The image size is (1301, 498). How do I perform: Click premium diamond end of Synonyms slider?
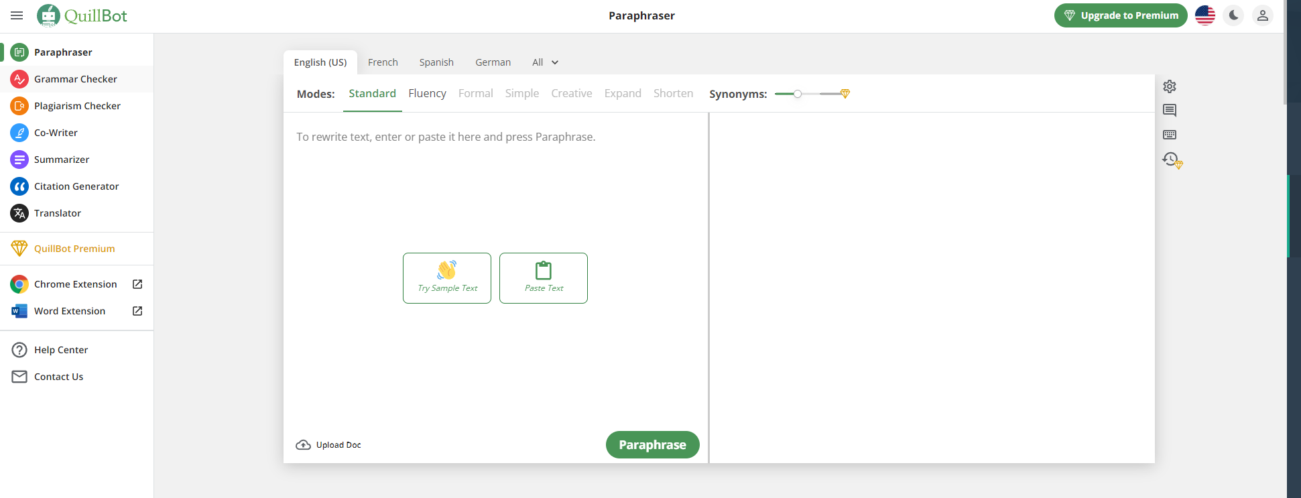(845, 94)
